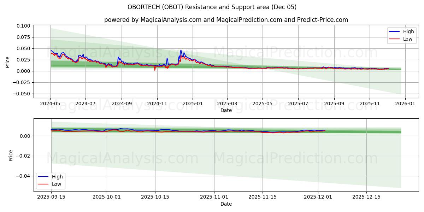Click the red Low legend marker in bottom legend

pyautogui.click(x=43, y=184)
